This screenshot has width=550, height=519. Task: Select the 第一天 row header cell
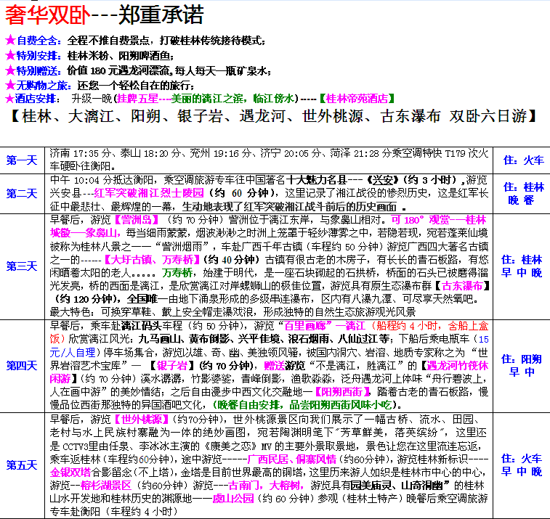22,160
